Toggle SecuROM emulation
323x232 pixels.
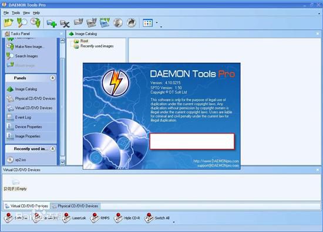(x=46, y=218)
